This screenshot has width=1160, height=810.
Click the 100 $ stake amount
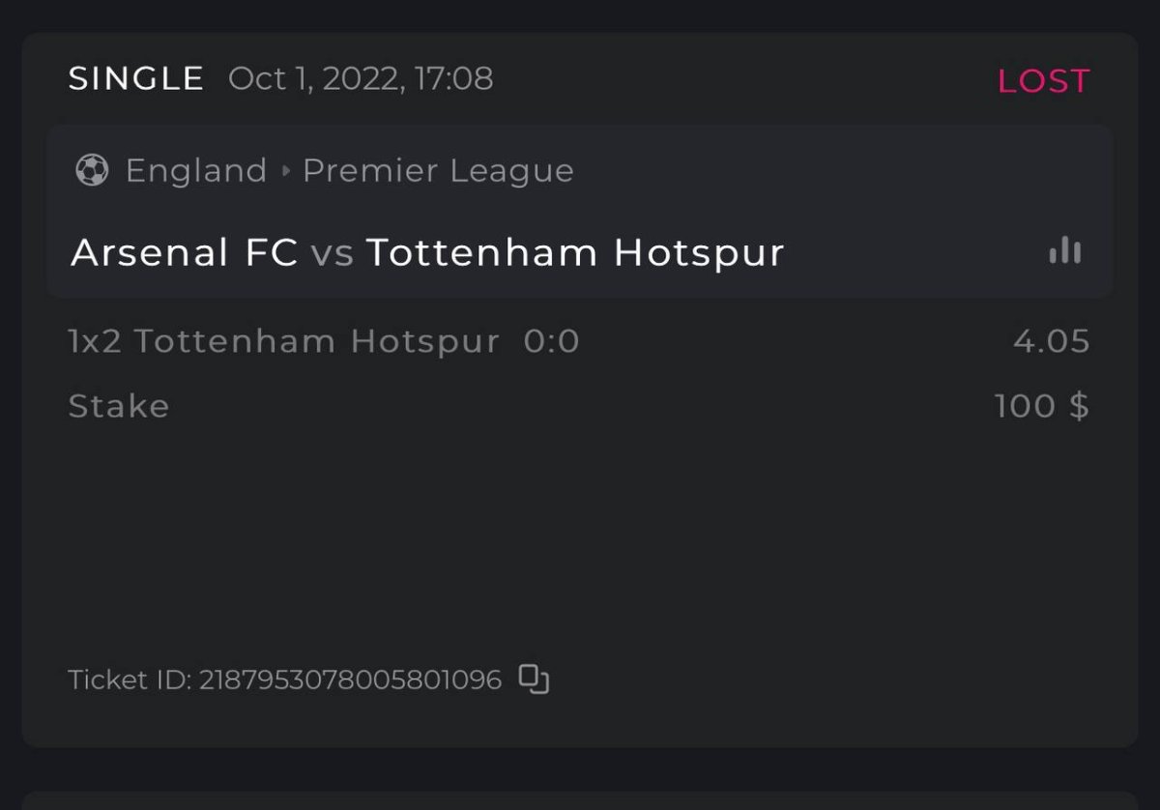[1041, 406]
